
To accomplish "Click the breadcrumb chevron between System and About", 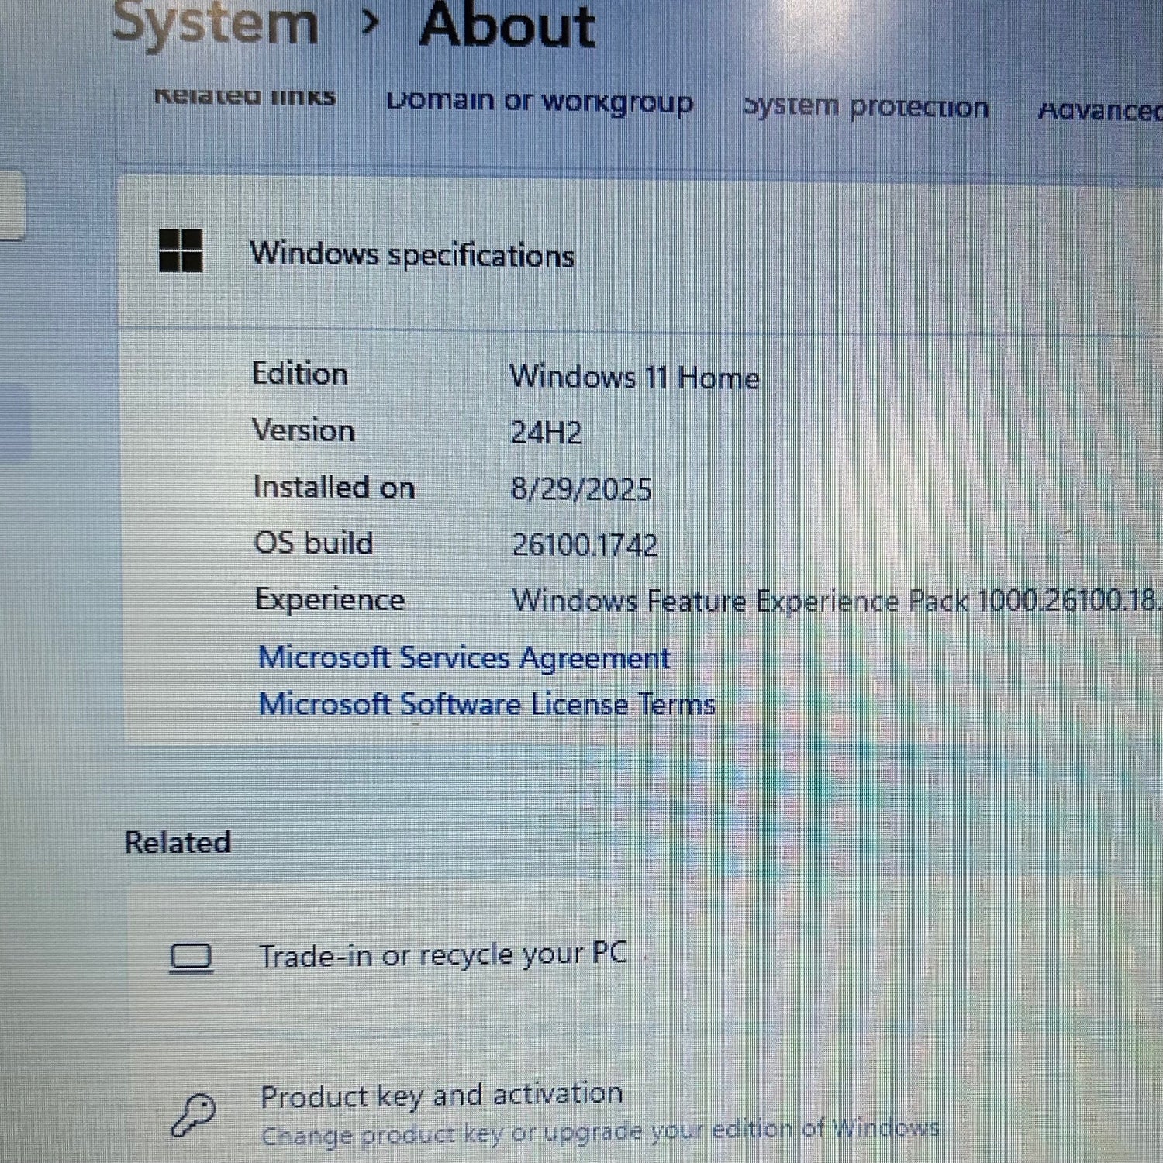I will tap(371, 23).
